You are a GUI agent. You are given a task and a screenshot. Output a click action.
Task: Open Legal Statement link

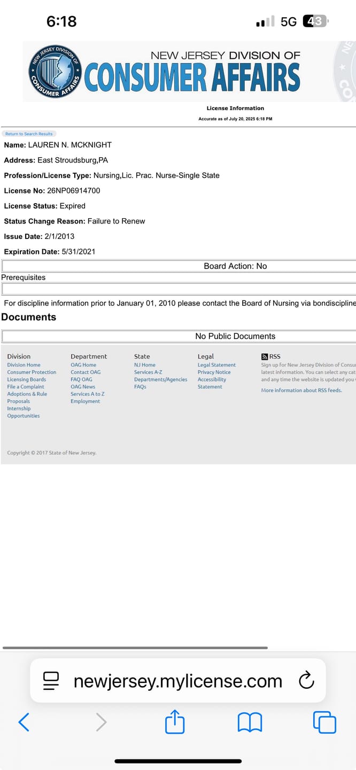(216, 365)
